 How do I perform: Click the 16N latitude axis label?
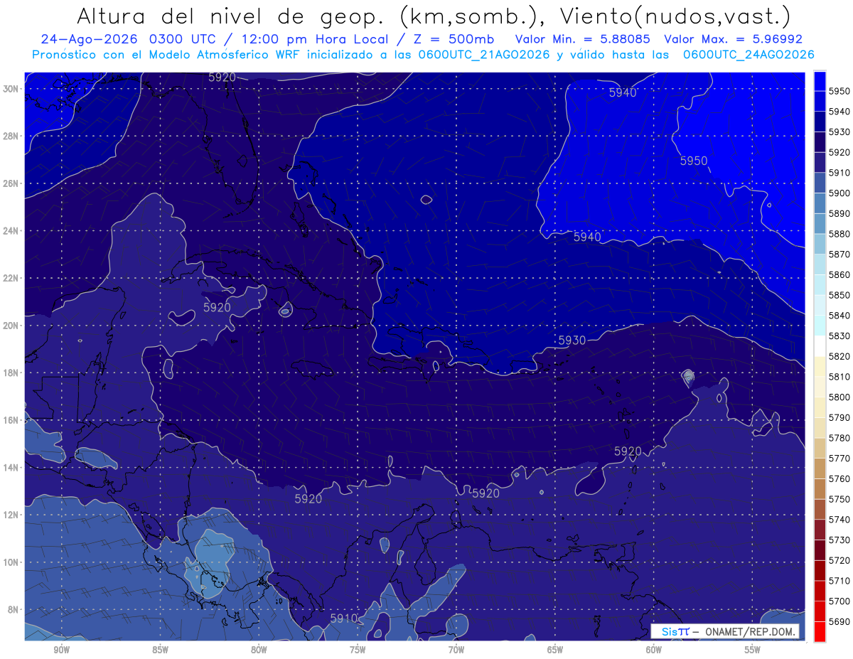point(11,420)
